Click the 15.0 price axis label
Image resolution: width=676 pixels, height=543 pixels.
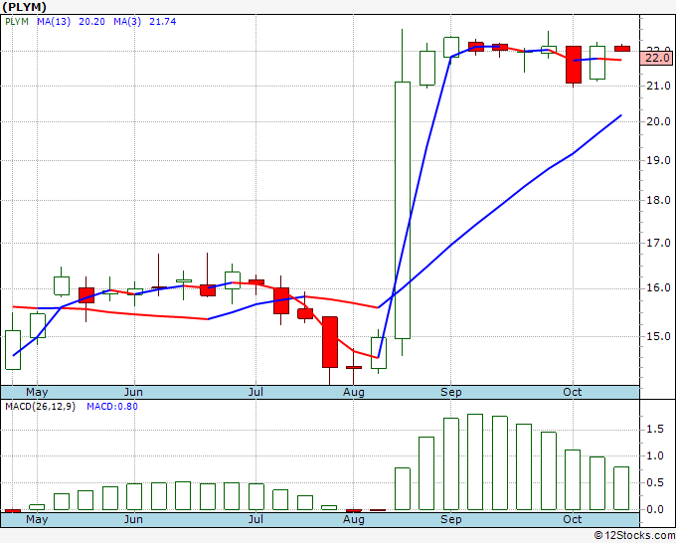point(657,336)
